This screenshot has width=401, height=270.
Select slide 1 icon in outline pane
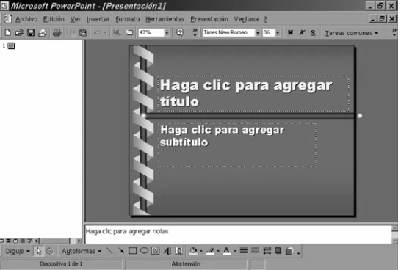11,46
